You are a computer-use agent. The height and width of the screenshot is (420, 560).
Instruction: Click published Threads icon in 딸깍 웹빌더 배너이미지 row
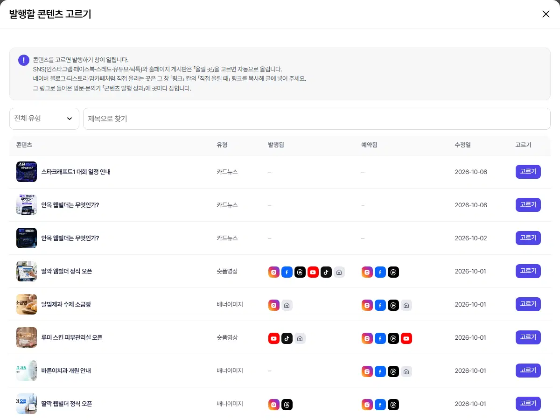pyautogui.click(x=287, y=405)
